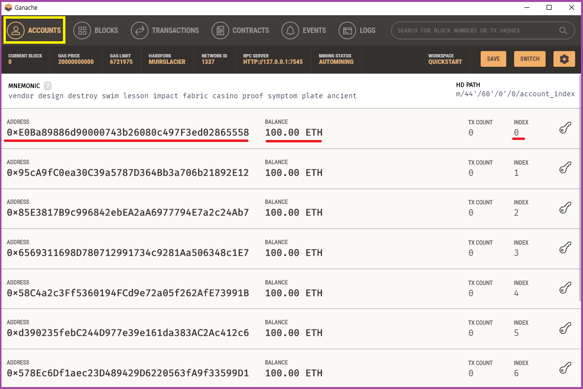
Task: Click the RPC server HTTP://127.0.0.1:7545 value
Action: (273, 62)
